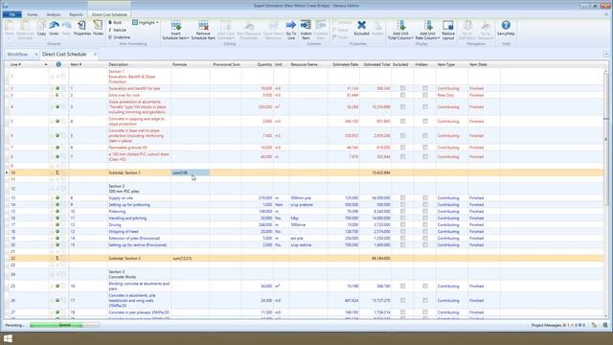
Task: Toggle Excluded checkbox for Permeable granular fill row
Action: pyautogui.click(x=402, y=148)
